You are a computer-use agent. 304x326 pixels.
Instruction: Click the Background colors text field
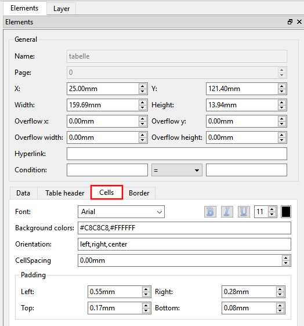click(x=184, y=228)
